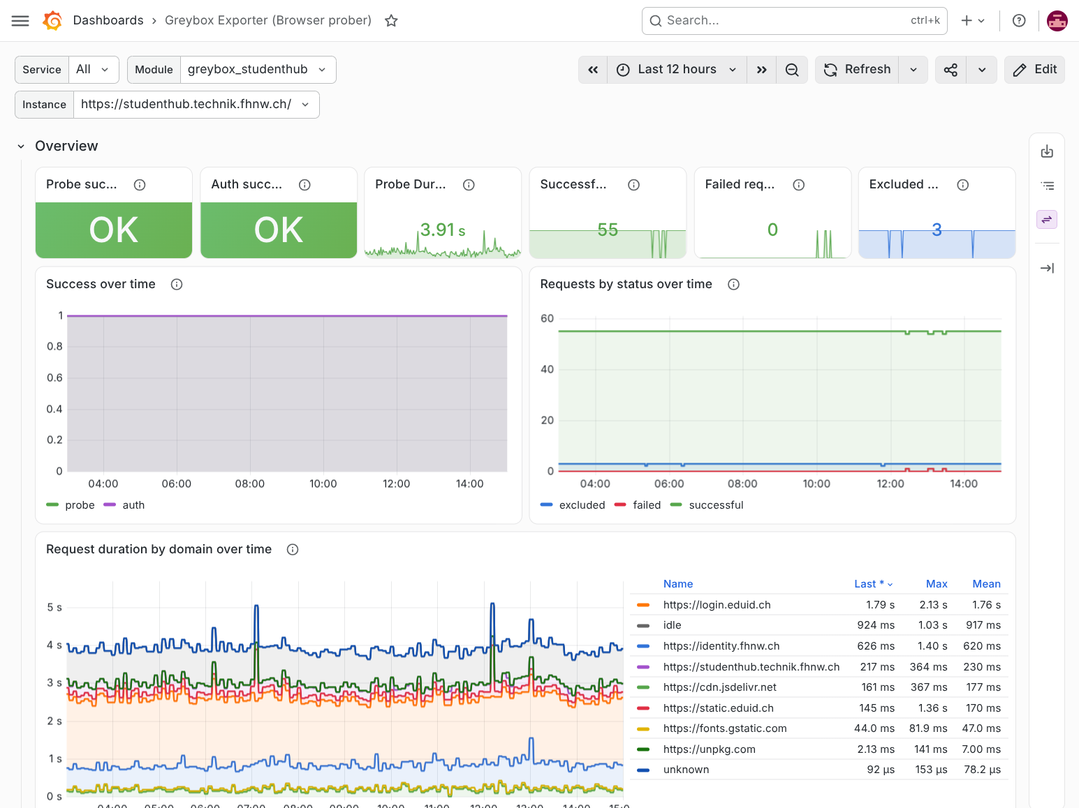Show info for Excluded requests panel
This screenshot has width=1079, height=808.
point(963,185)
